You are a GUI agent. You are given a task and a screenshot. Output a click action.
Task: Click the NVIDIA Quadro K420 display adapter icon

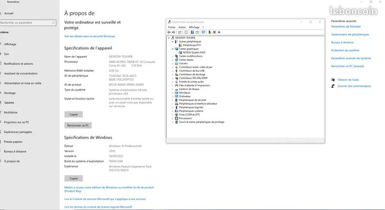(x=180, y=53)
